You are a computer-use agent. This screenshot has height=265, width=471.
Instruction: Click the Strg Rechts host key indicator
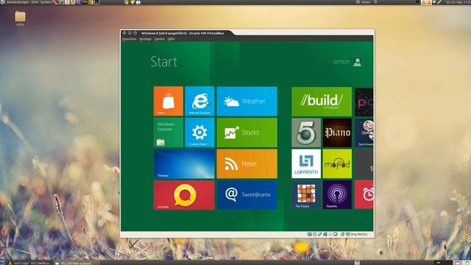coord(359,234)
